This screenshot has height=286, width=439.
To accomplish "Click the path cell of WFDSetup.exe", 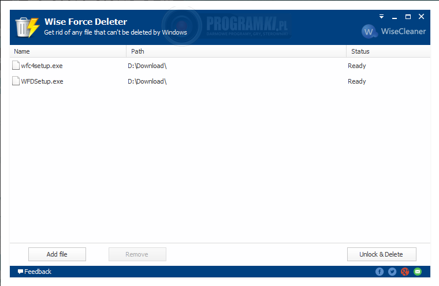I will (x=147, y=81).
